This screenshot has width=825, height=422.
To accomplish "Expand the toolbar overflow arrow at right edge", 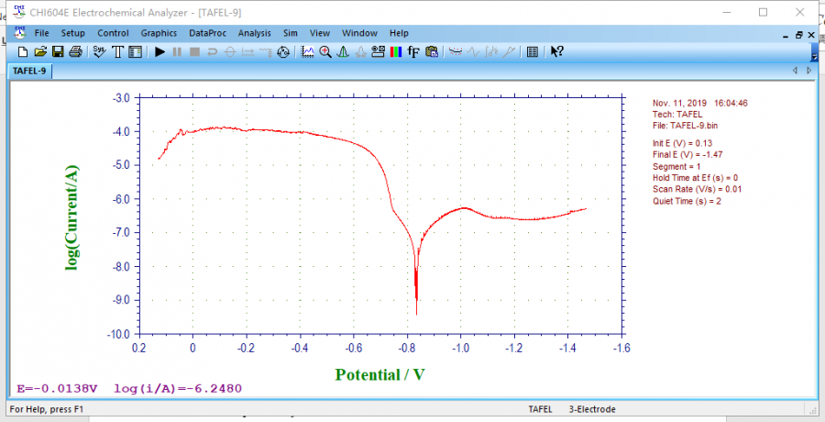I will click(x=814, y=55).
